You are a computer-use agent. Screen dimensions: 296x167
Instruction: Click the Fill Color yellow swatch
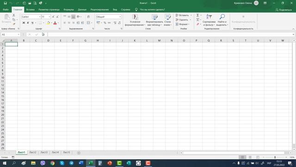48,23
